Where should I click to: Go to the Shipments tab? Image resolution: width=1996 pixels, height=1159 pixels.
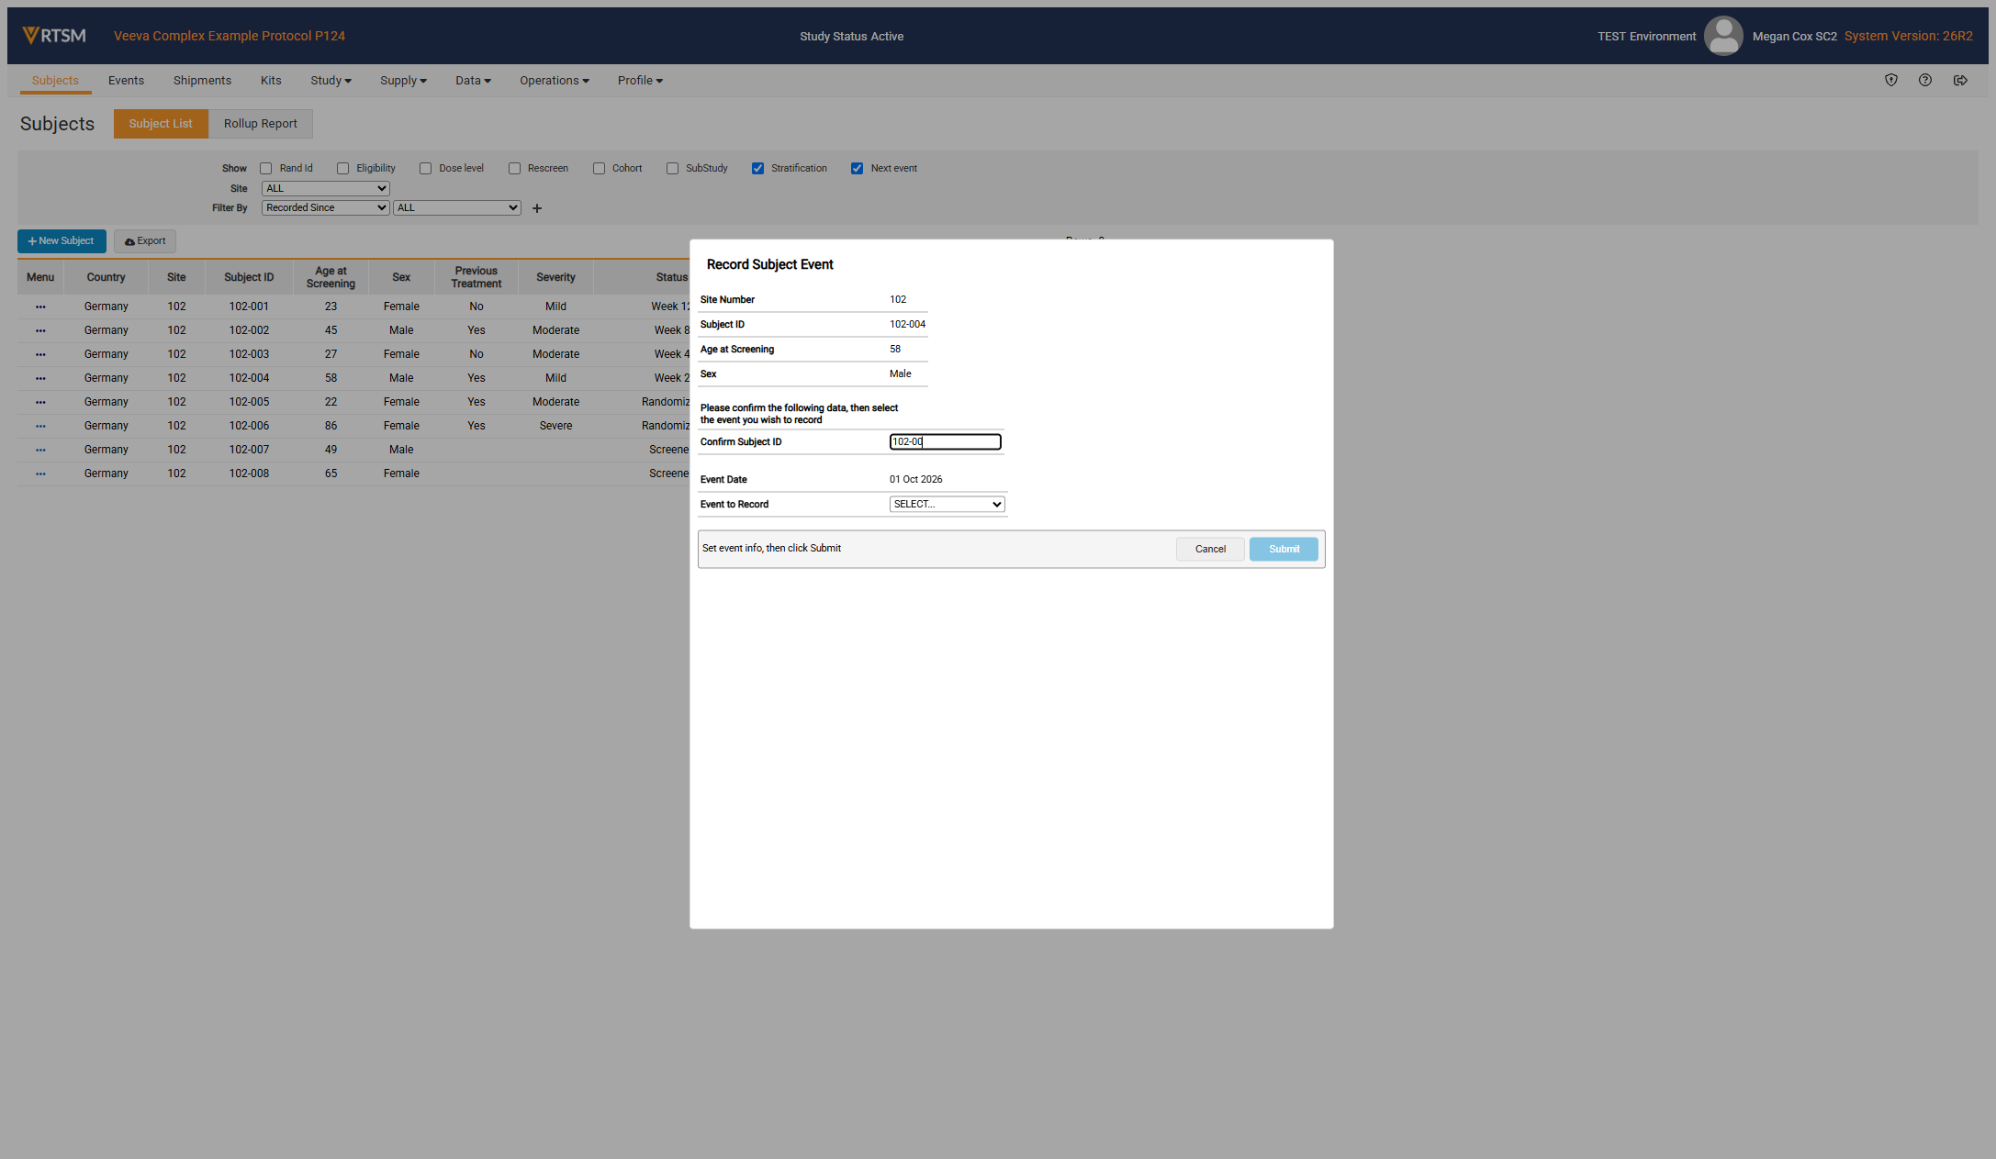pyautogui.click(x=202, y=81)
